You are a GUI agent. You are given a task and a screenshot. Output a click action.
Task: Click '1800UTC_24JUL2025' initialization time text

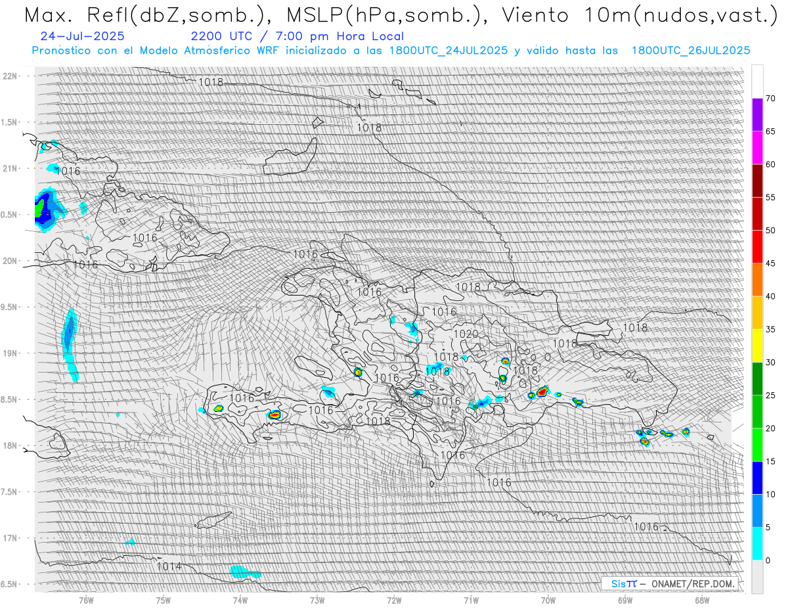point(449,51)
